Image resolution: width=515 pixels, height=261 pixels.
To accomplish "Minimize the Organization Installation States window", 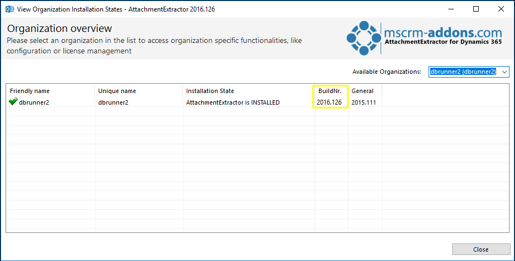I will [x=451, y=9].
